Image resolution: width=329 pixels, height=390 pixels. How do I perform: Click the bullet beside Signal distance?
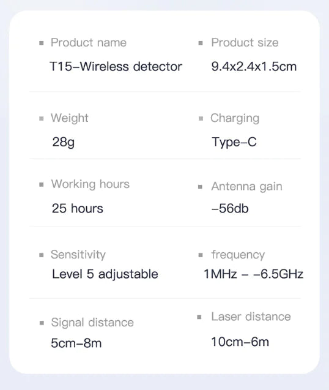pos(42,323)
